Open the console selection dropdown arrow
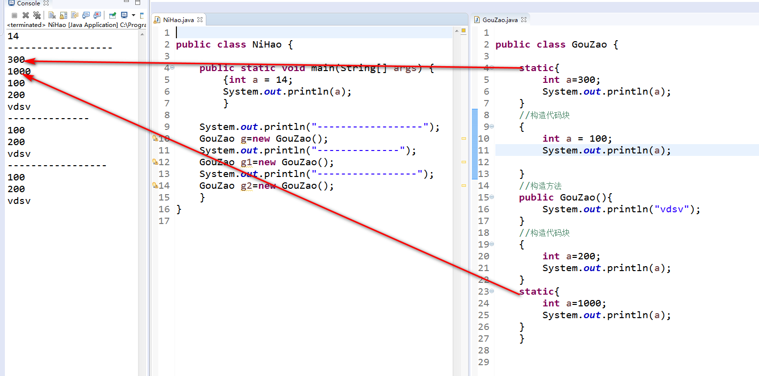The height and width of the screenshot is (376, 759). click(x=133, y=15)
